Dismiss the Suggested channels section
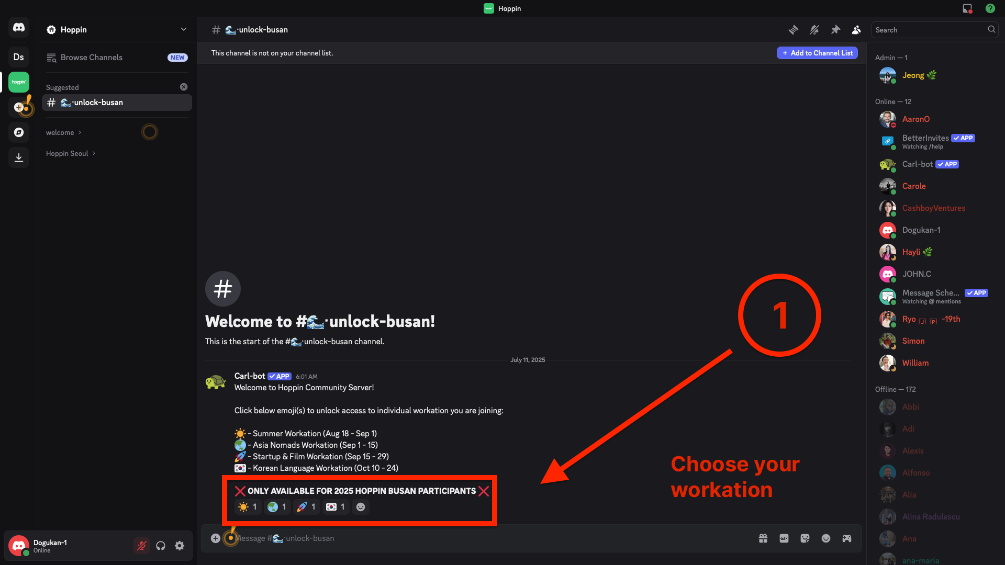The width and height of the screenshot is (1005, 565). (184, 87)
